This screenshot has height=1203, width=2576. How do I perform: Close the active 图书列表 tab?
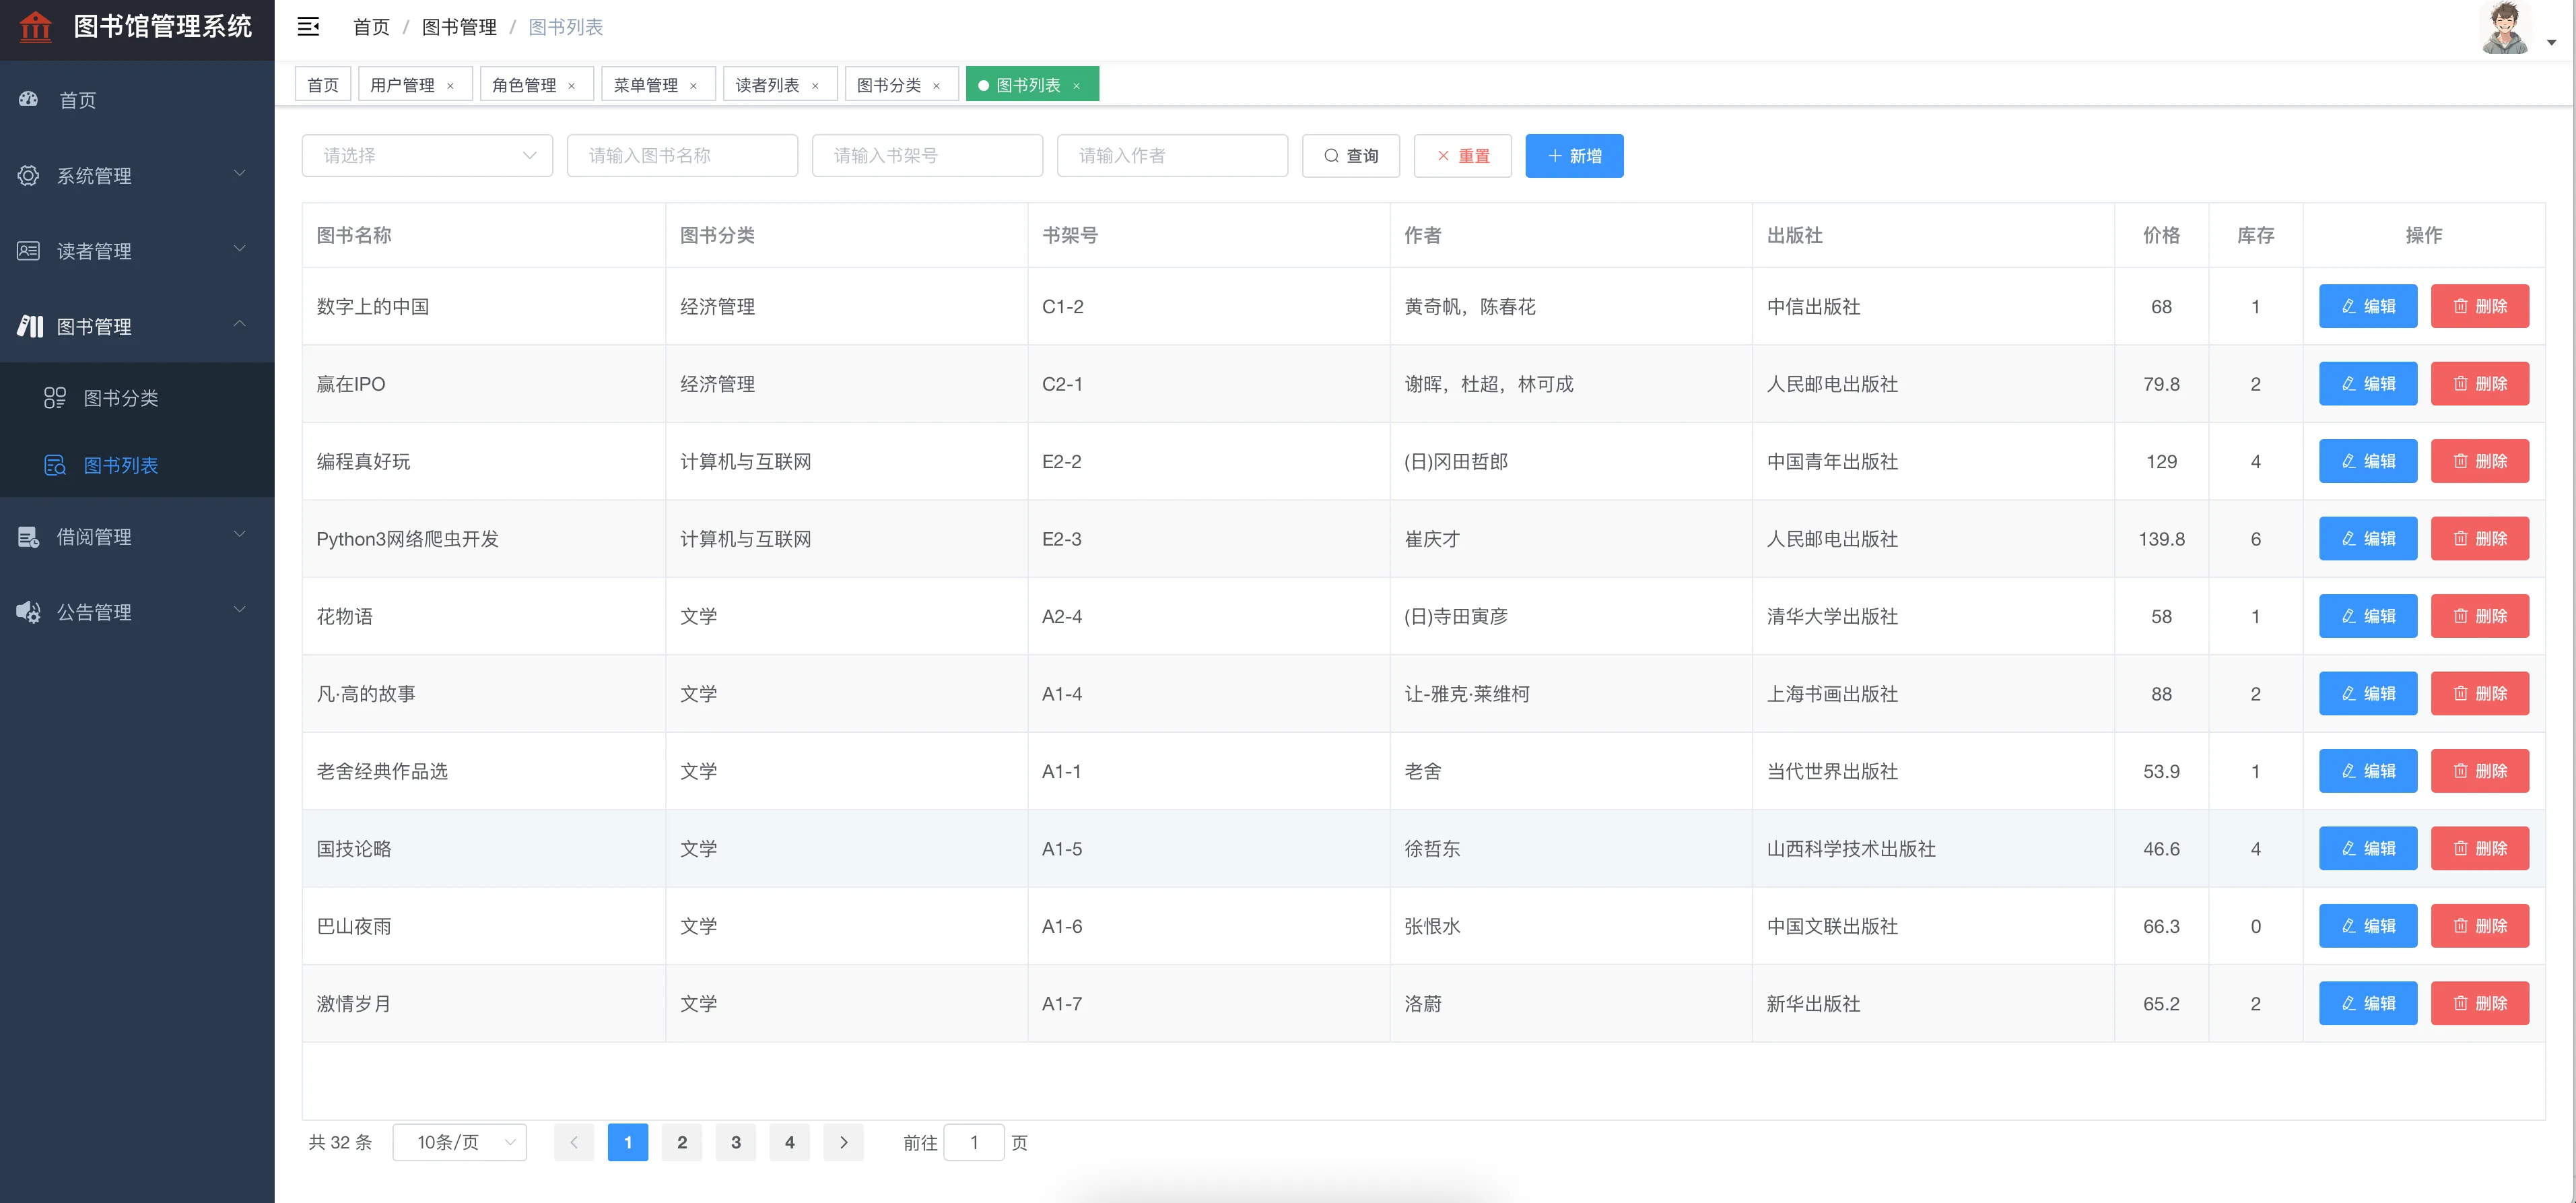(x=1077, y=86)
